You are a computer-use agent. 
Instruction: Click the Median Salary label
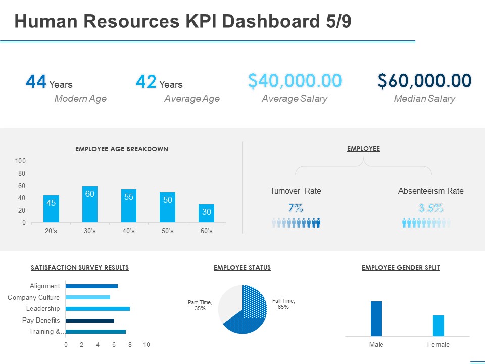click(x=424, y=99)
